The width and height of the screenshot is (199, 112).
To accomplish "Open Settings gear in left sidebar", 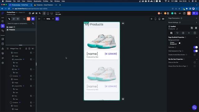I will pyautogui.click(x=3, y=63).
